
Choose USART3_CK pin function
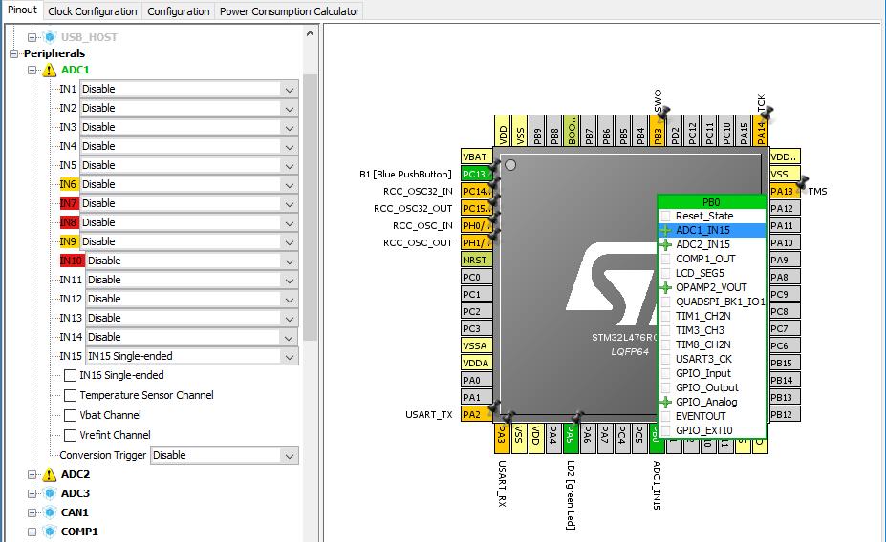712,359
